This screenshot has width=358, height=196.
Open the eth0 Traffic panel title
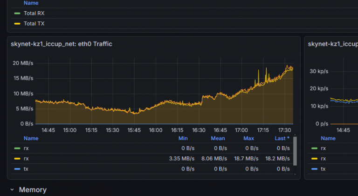click(62, 44)
